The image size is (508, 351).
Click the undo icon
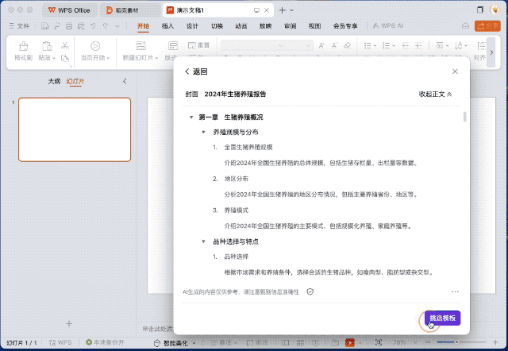94,26
